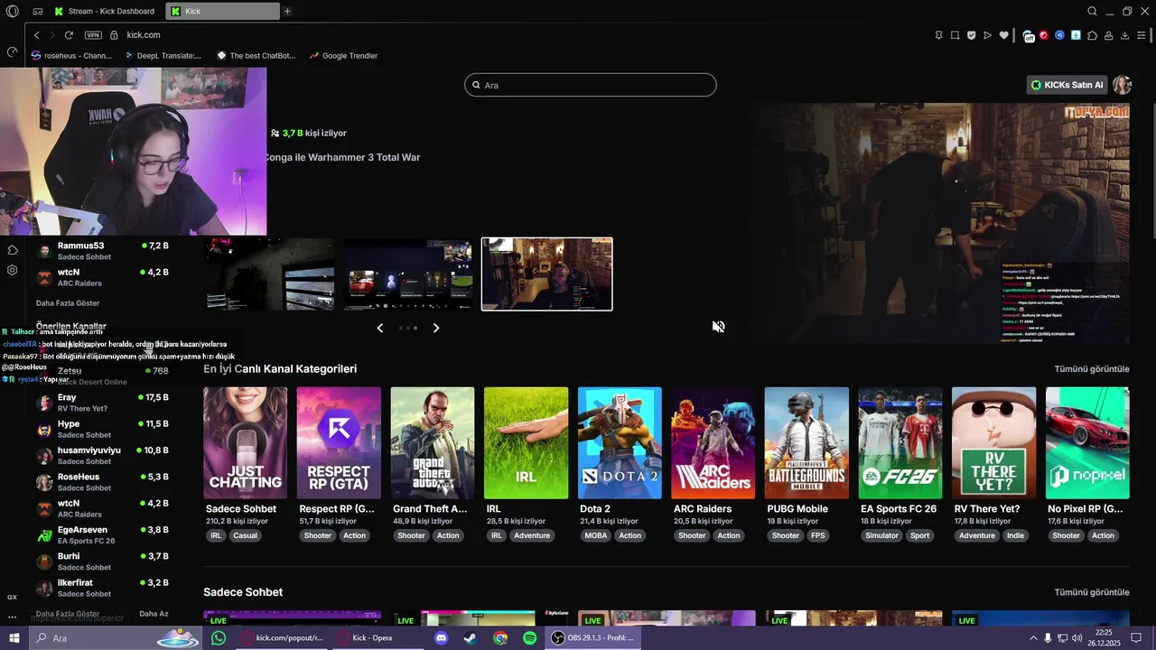
Task: Open a new tab with the plus button
Action: pos(287,11)
